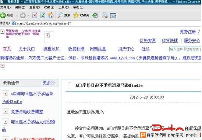Open the 收藏(A) menu
Image resolution: width=202 pixels, height=140 pixels.
pos(49,7)
